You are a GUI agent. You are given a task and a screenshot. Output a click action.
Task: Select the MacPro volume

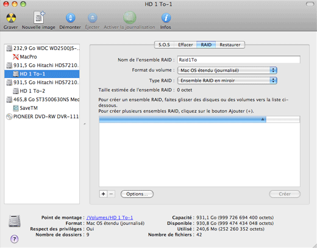(42, 57)
